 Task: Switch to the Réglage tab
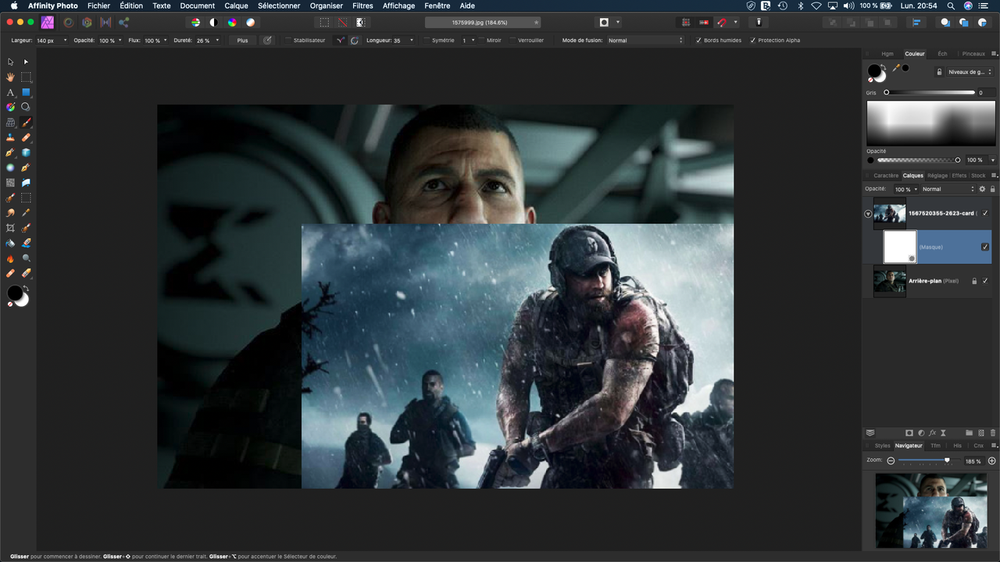point(937,176)
